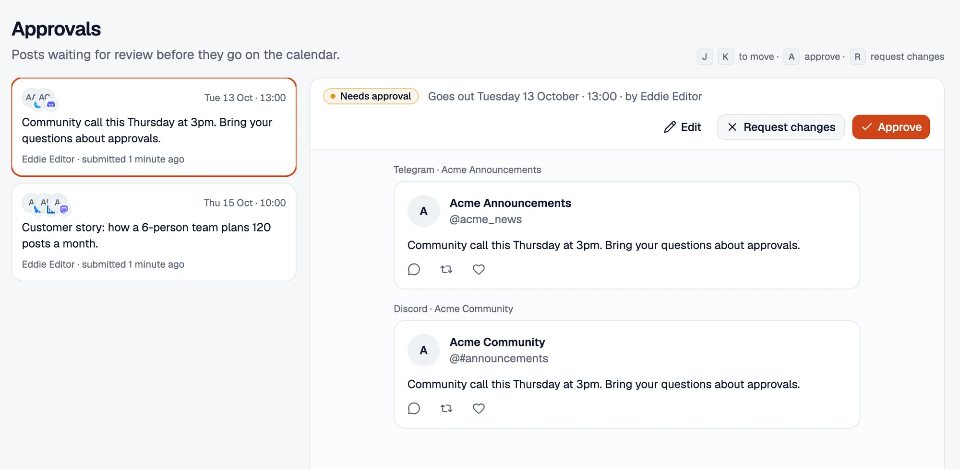Click the '@#announcements' handle
The image size is (960, 469).
(x=499, y=358)
